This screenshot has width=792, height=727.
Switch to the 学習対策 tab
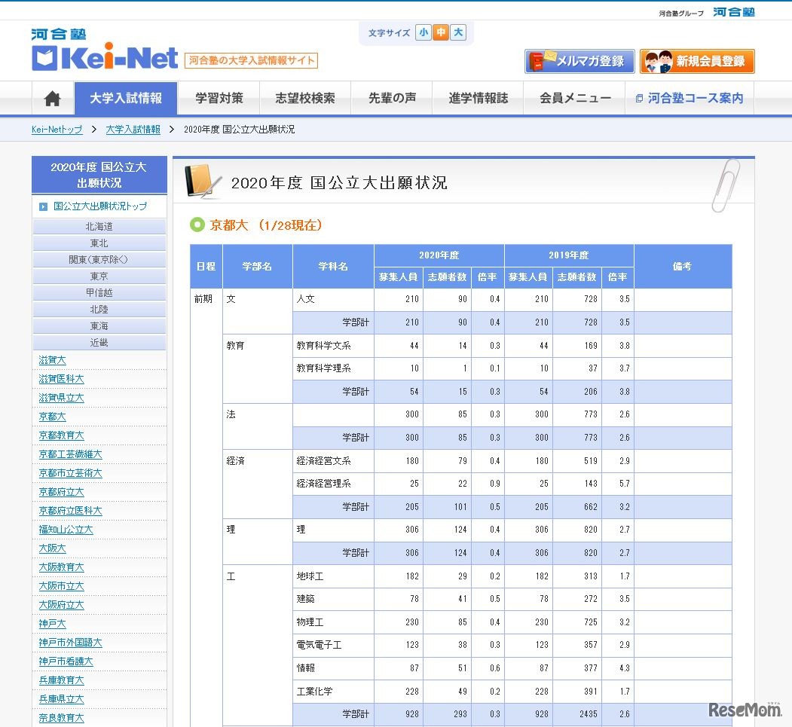[x=219, y=98]
